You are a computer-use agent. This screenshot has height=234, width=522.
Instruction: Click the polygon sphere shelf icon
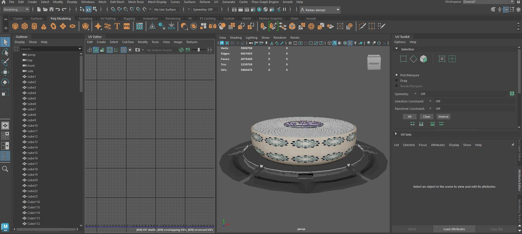[15, 26]
